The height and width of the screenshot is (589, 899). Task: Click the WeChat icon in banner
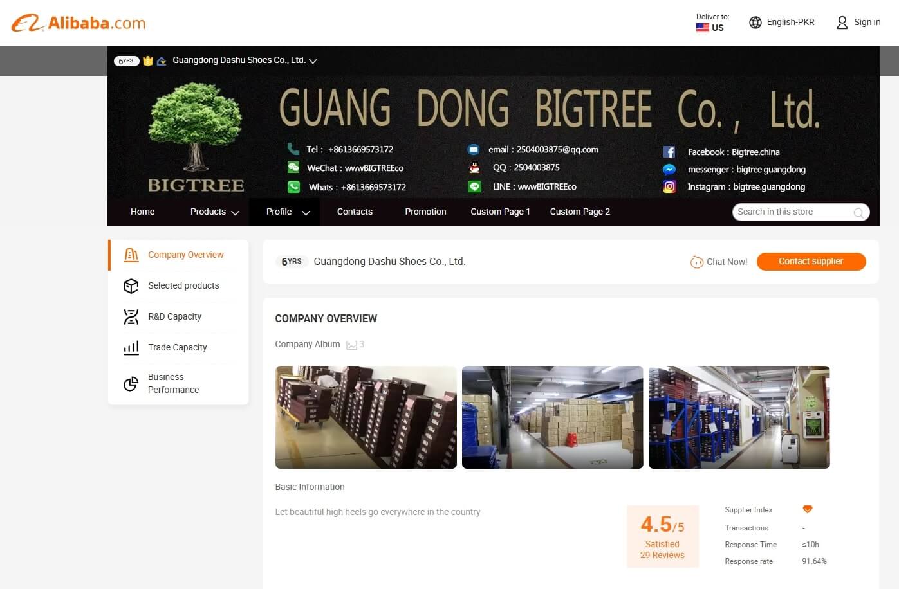(293, 168)
